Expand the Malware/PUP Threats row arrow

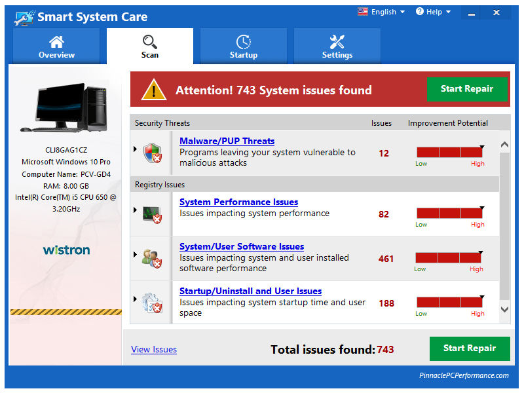coord(136,149)
